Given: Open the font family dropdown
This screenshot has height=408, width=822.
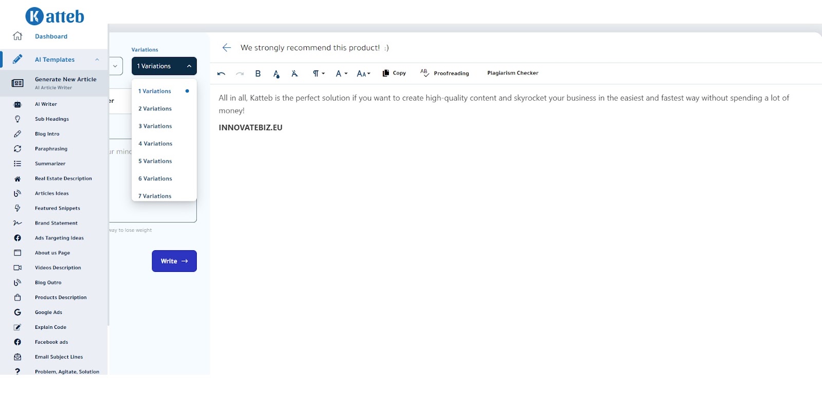Looking at the screenshot, I should coord(342,73).
